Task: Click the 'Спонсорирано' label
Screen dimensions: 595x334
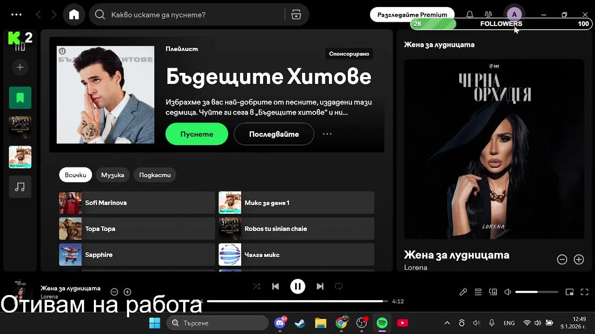Action: [349, 54]
